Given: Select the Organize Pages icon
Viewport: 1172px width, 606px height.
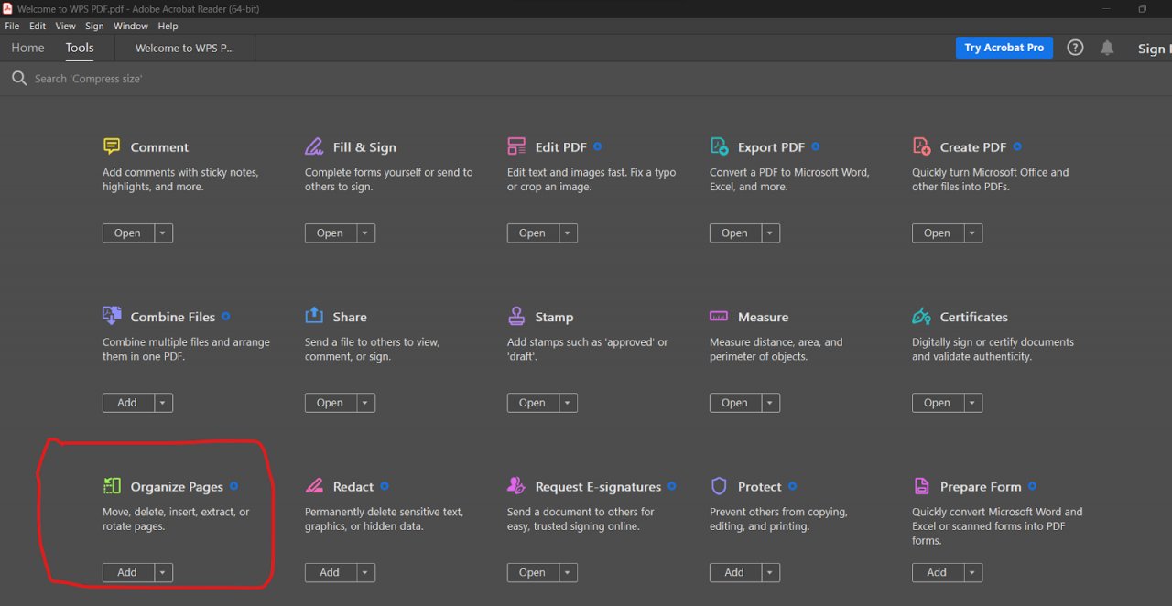Looking at the screenshot, I should 114,485.
